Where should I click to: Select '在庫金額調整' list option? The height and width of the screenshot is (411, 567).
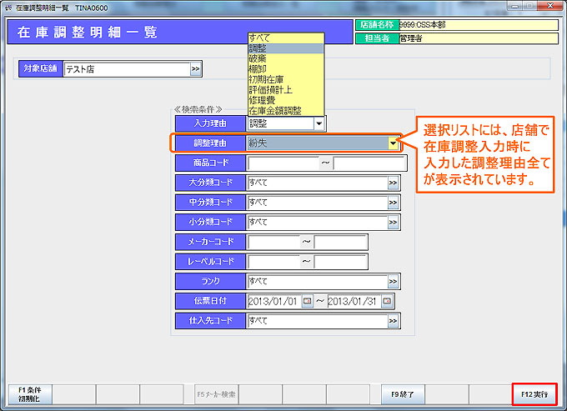tap(286, 111)
